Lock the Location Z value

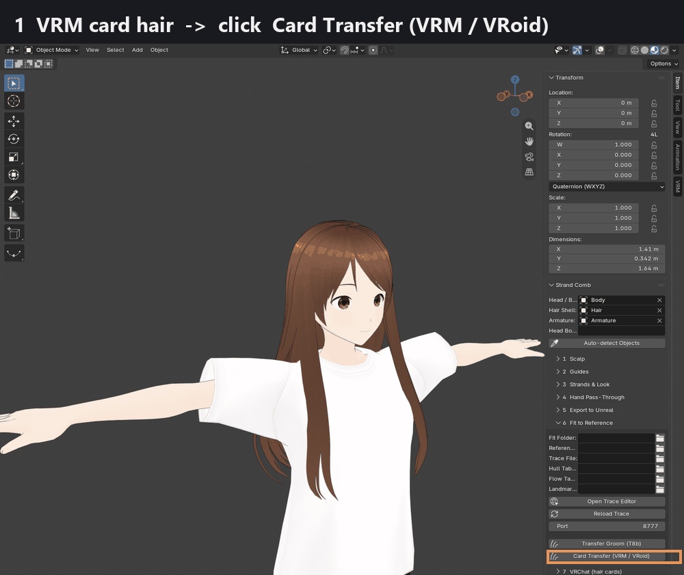pyautogui.click(x=654, y=124)
